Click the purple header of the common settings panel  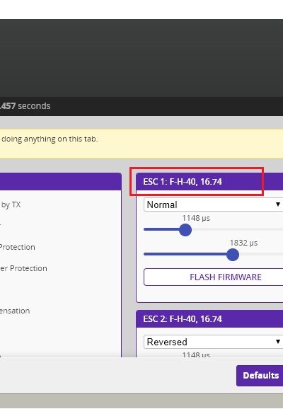tap(61, 182)
